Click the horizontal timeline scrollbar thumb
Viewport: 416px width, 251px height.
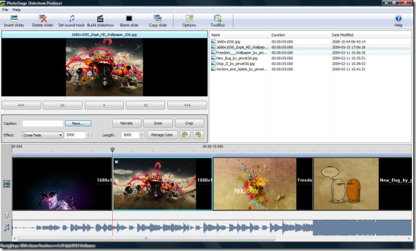146,239
